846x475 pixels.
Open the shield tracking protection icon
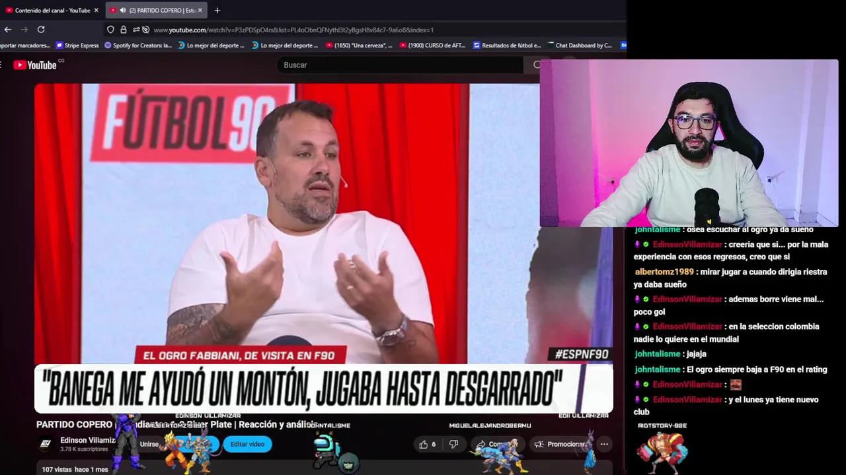110,30
